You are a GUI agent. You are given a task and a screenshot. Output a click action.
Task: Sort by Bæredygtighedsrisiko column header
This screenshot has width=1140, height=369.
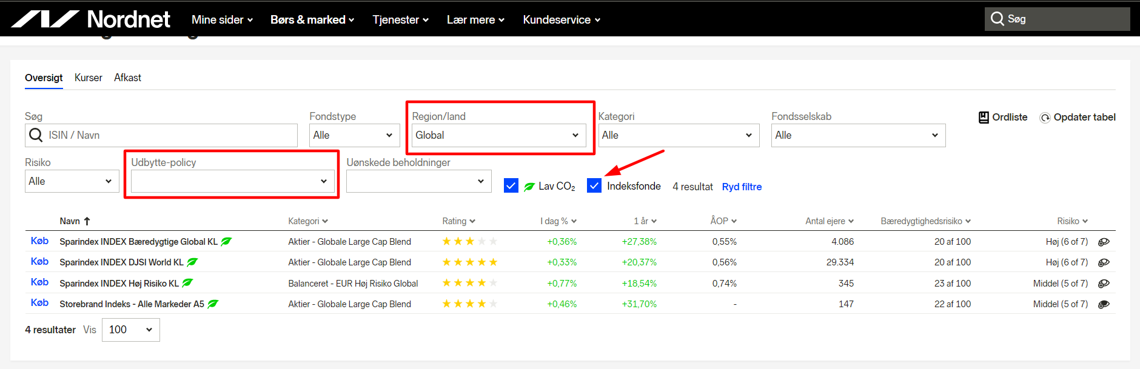pyautogui.click(x=926, y=221)
